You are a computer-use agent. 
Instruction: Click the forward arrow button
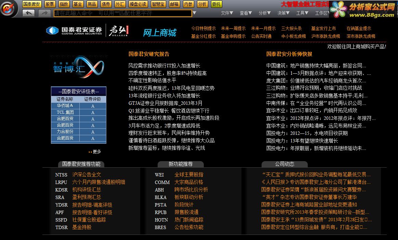(x=44, y=13)
